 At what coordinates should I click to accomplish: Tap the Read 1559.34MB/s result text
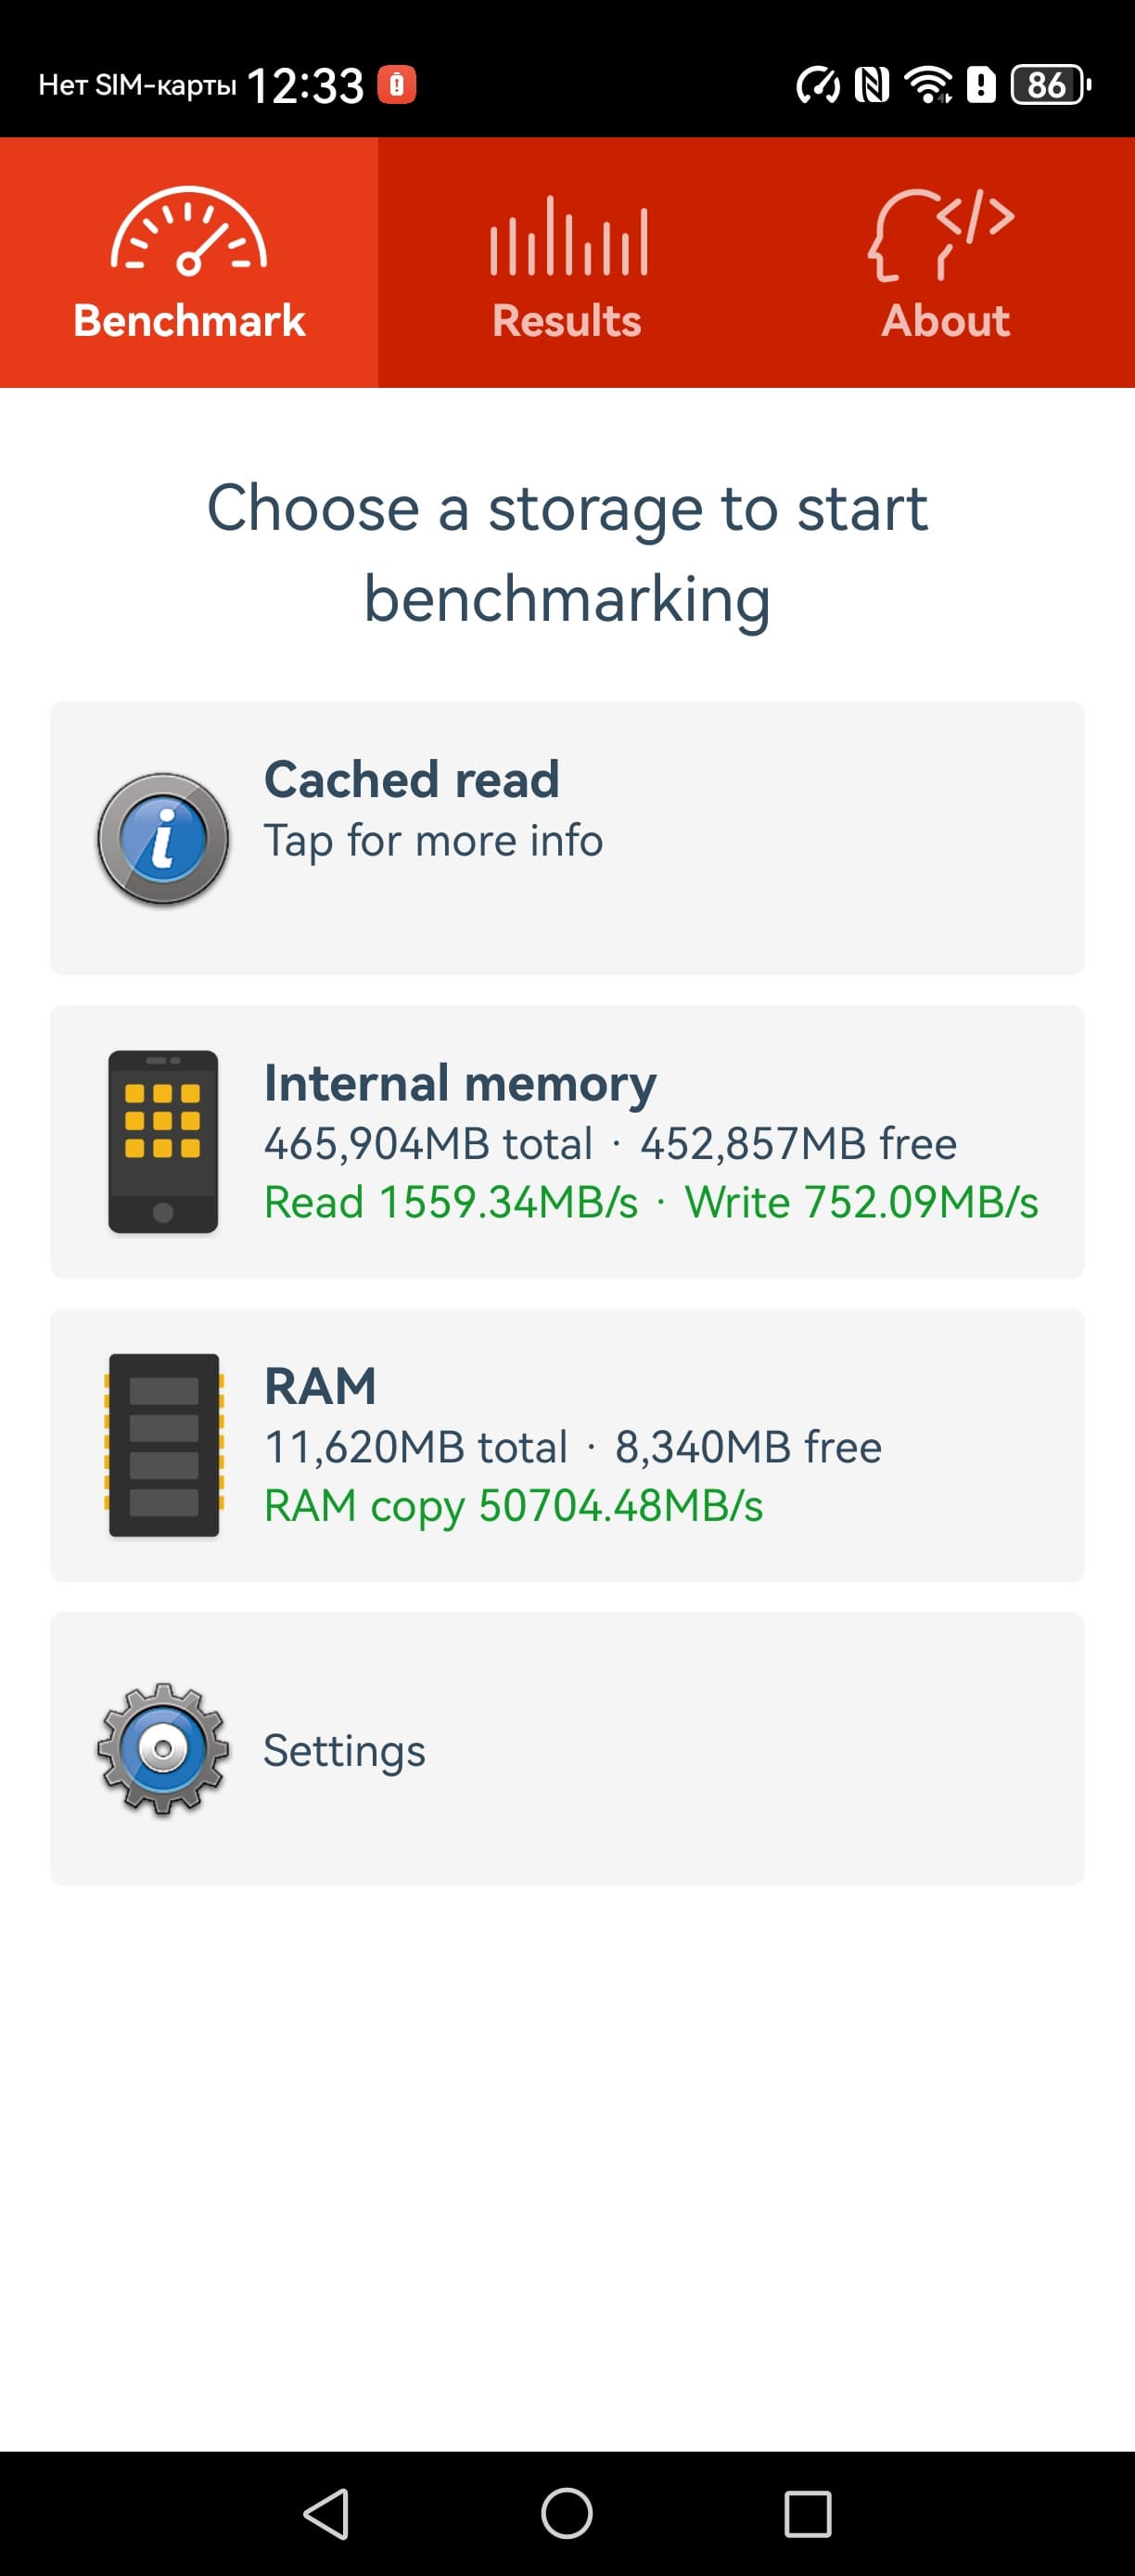click(451, 1202)
